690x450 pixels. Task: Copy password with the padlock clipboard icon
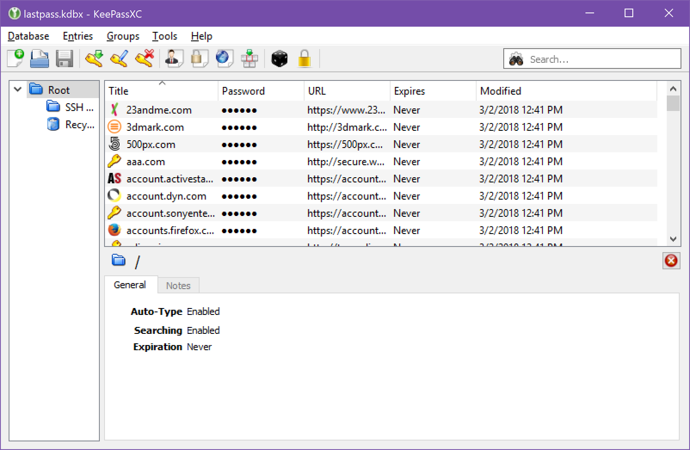[199, 59]
